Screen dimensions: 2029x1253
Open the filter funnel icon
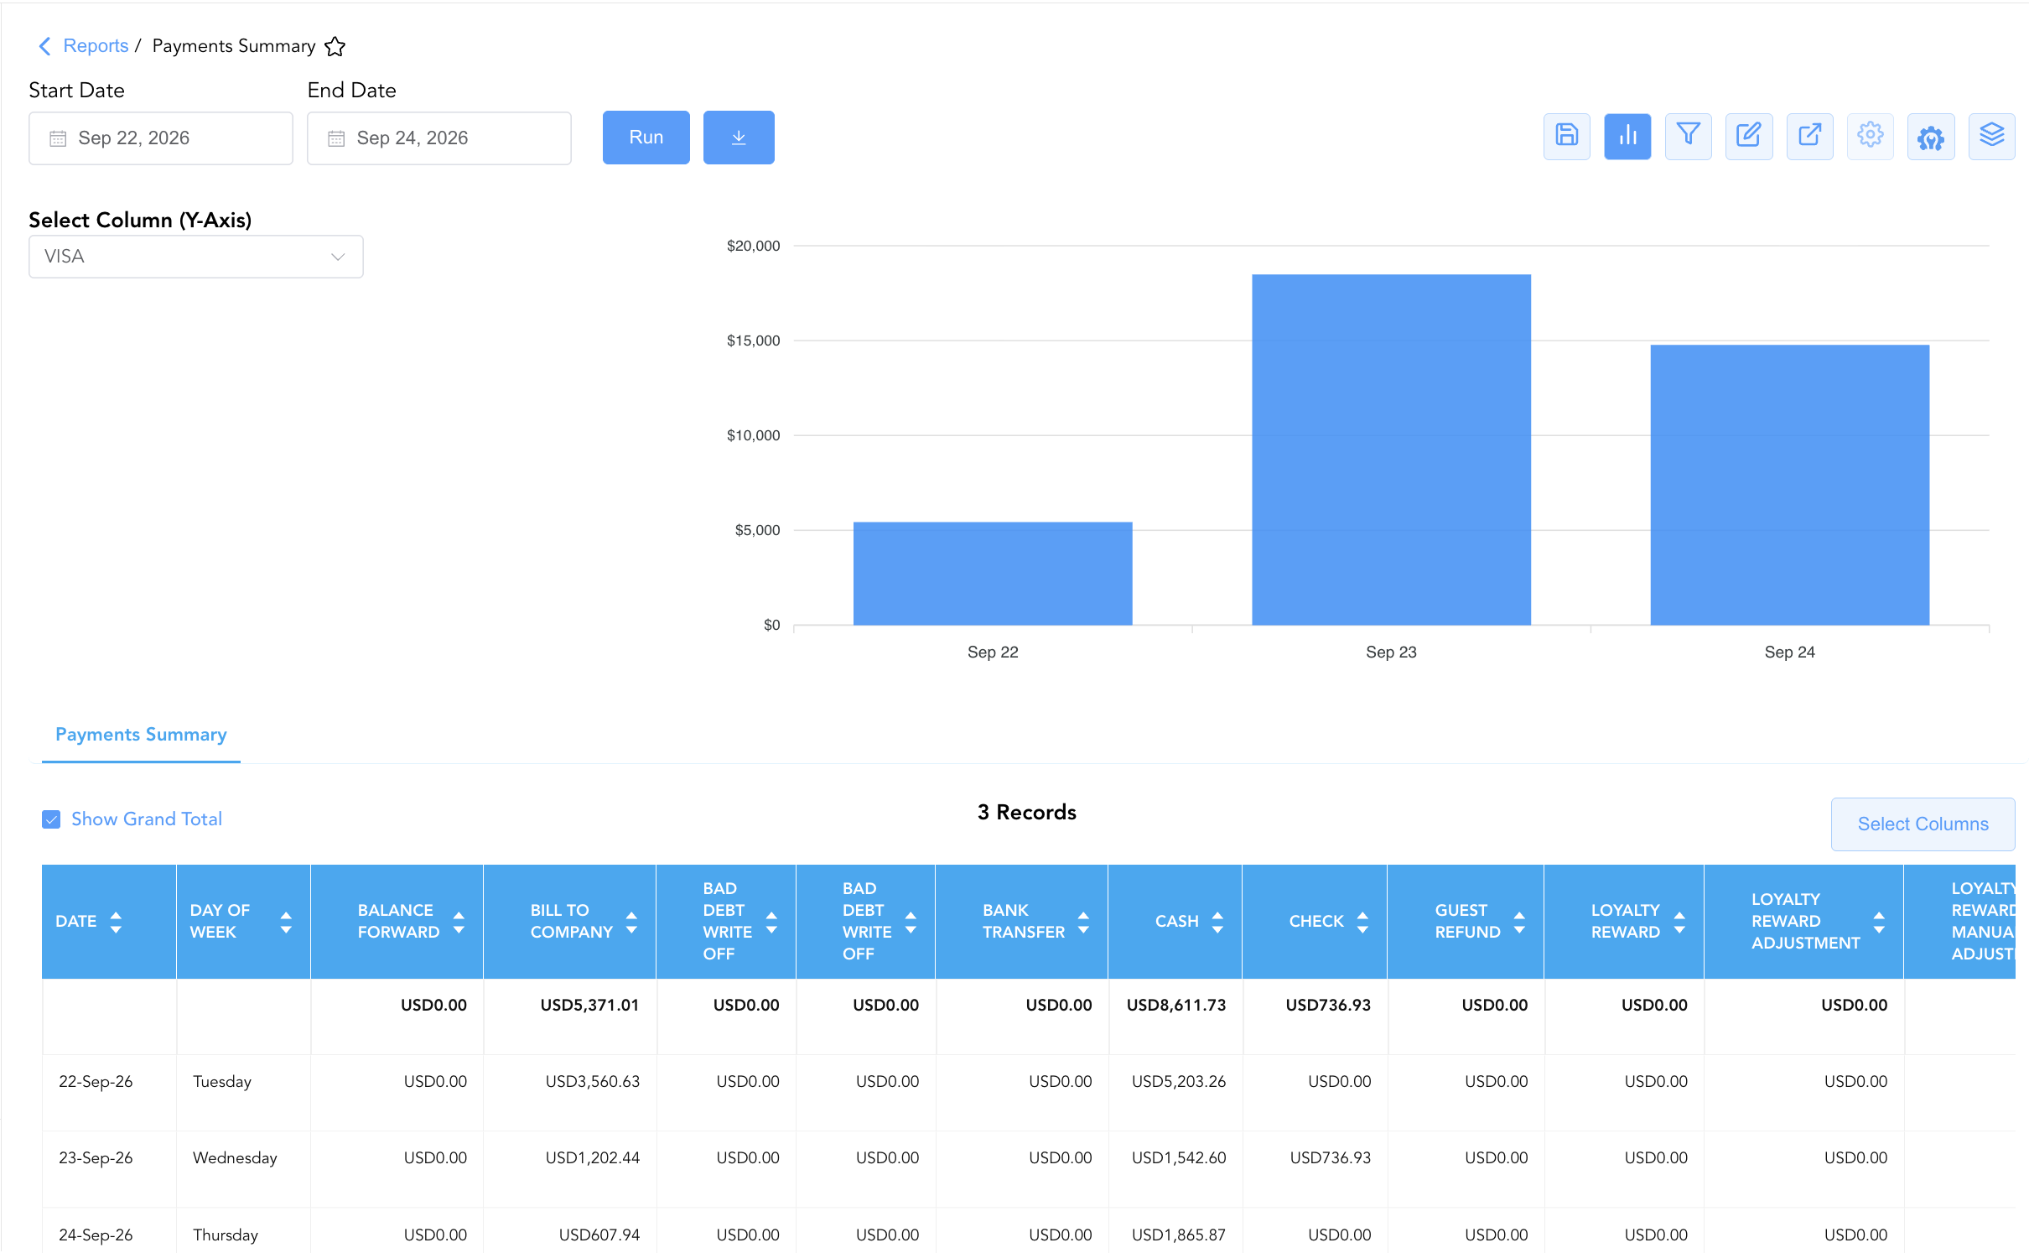point(1688,136)
